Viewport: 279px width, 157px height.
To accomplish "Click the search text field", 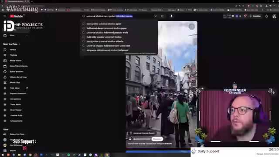I will pos(118,16).
